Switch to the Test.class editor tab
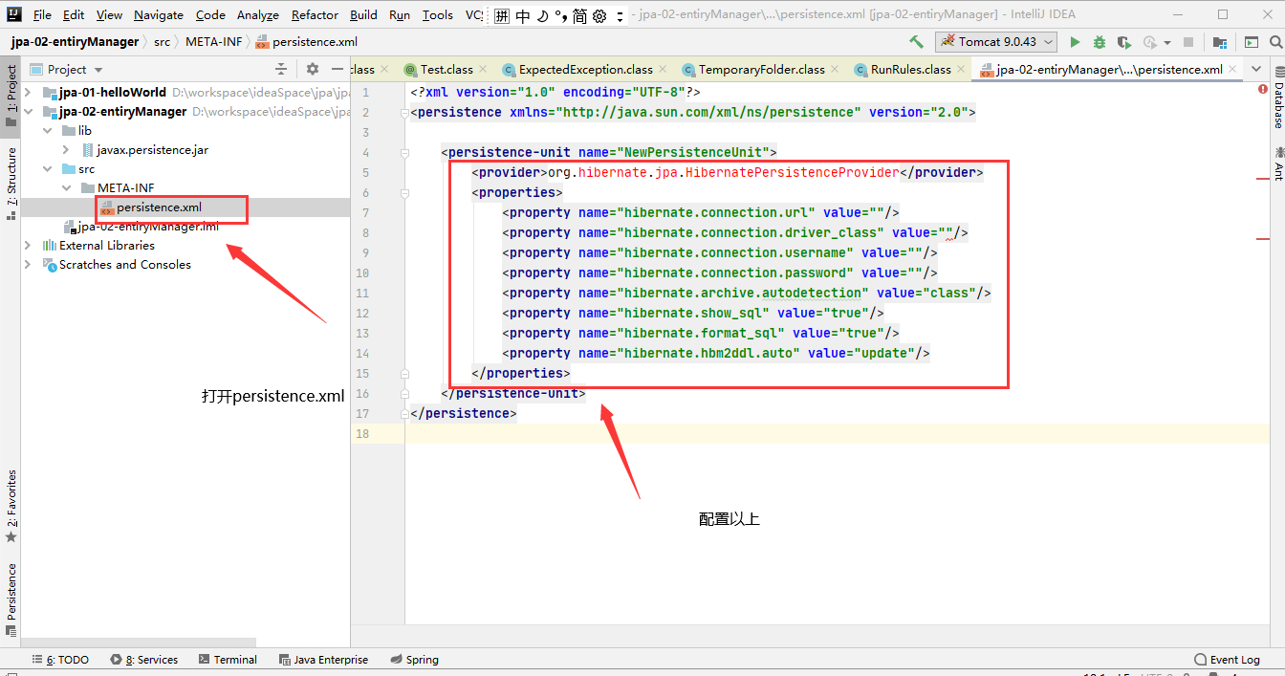Screen dimensions: 1285x676 (x=446, y=70)
